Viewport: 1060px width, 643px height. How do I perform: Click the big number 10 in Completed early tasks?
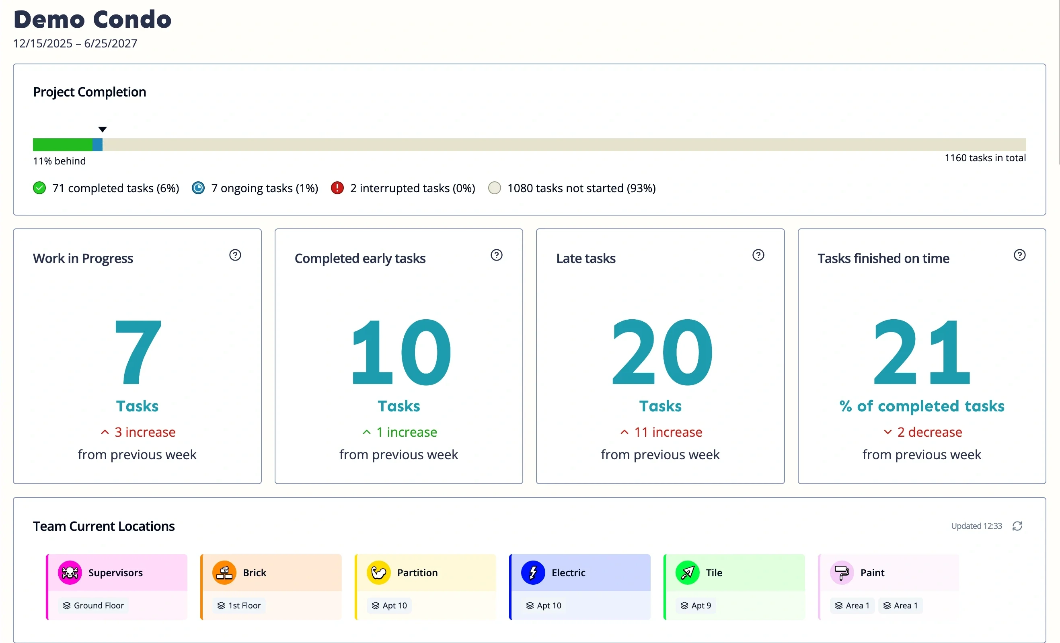[401, 352]
